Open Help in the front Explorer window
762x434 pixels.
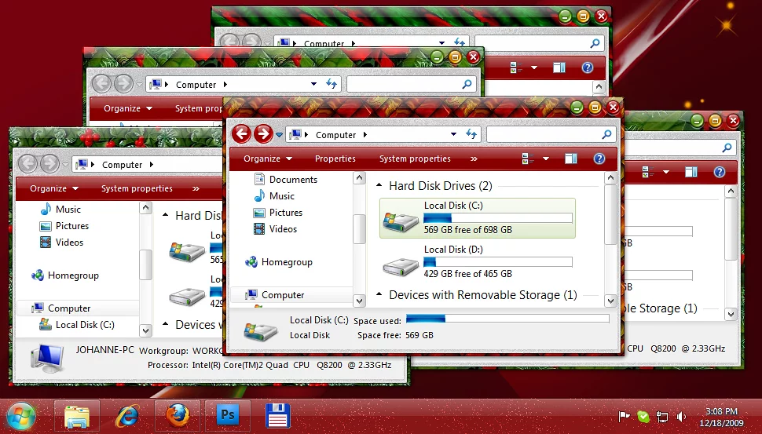tap(599, 159)
